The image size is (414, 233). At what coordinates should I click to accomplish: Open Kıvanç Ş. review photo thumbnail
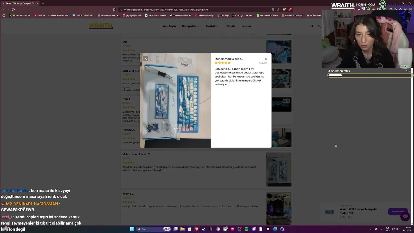pyautogui.click(x=279, y=208)
